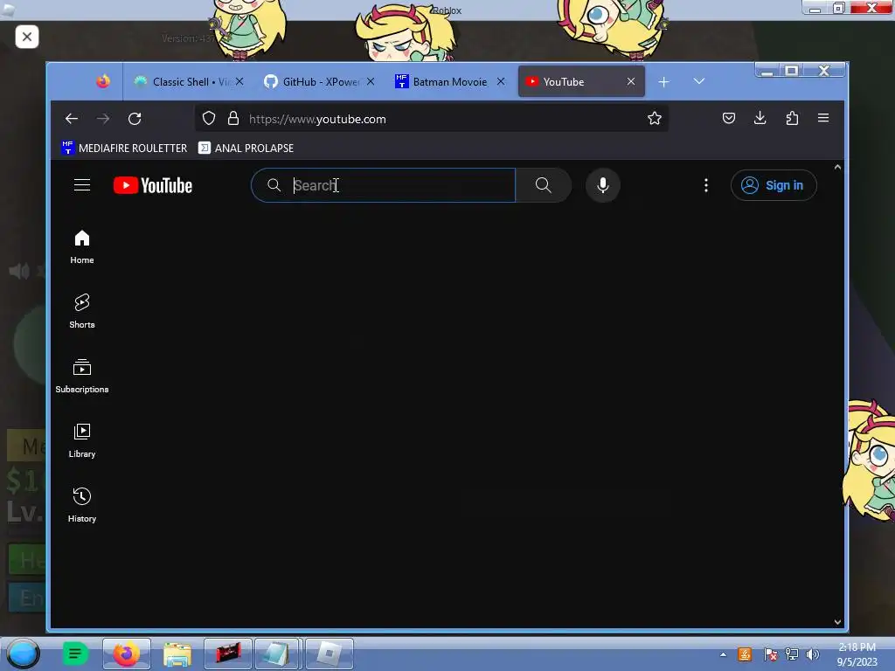This screenshot has height=671, width=895.
Task: Bookmark this page with star icon
Action: pyautogui.click(x=655, y=118)
